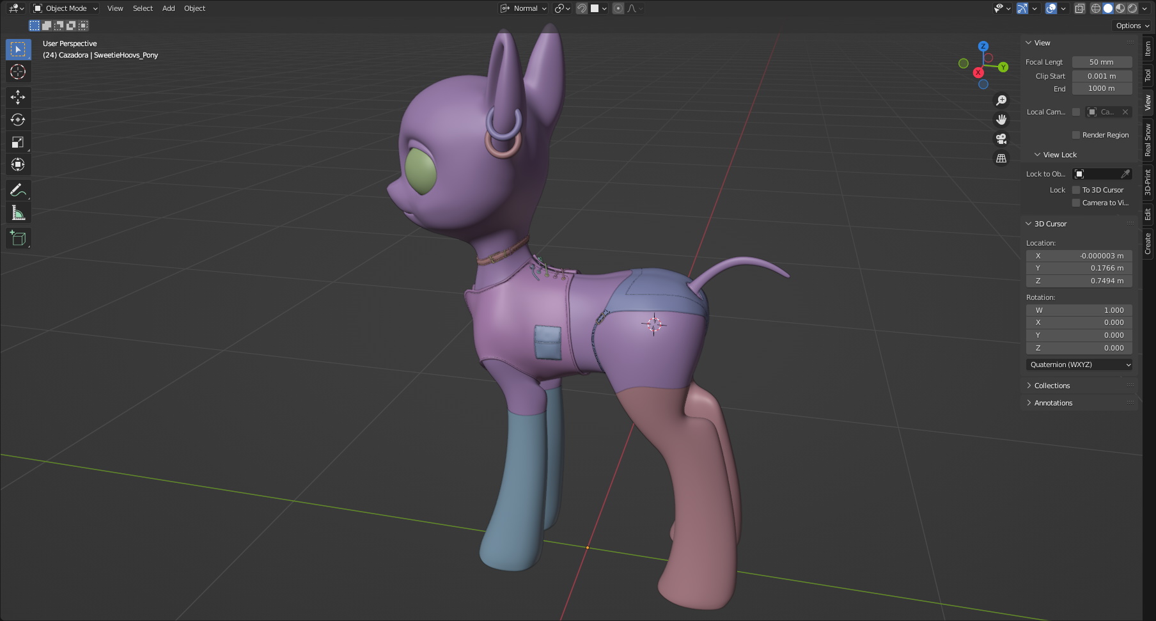Image resolution: width=1156 pixels, height=621 pixels.
Task: Activate the Scale tool
Action: click(18, 142)
